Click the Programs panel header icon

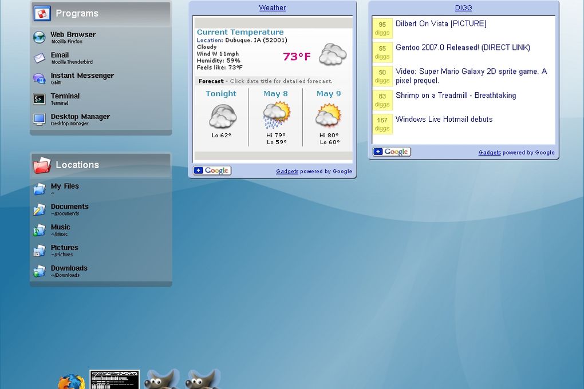[42, 13]
